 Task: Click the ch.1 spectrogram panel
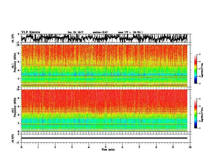(x=104, y=66)
